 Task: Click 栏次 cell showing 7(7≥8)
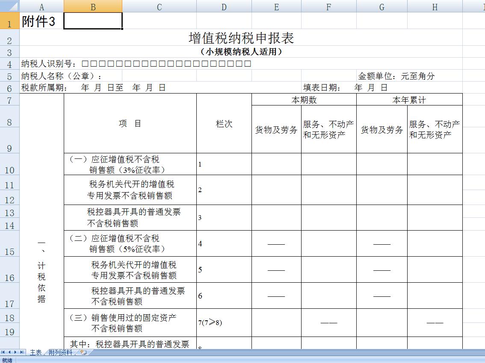224,322
